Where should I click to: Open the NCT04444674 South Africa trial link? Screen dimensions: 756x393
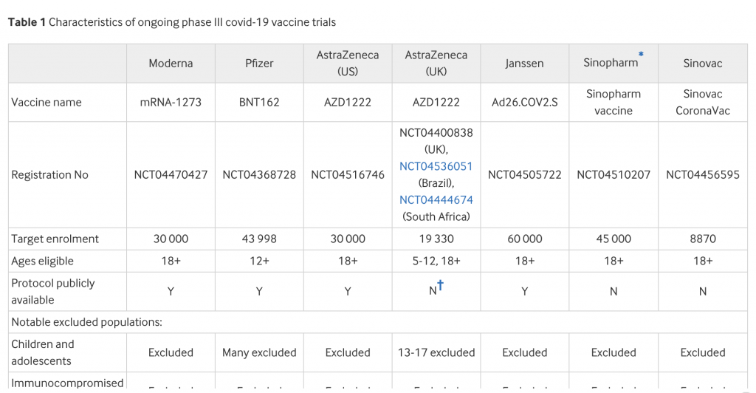[x=436, y=199]
